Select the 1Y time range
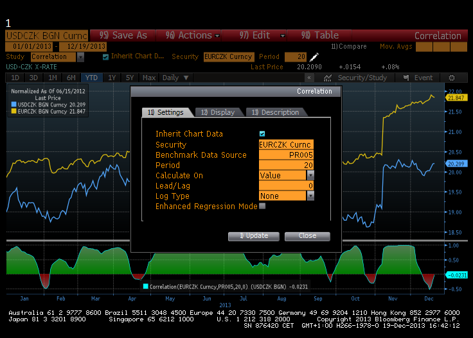The height and width of the screenshot is (338, 473). [x=112, y=78]
